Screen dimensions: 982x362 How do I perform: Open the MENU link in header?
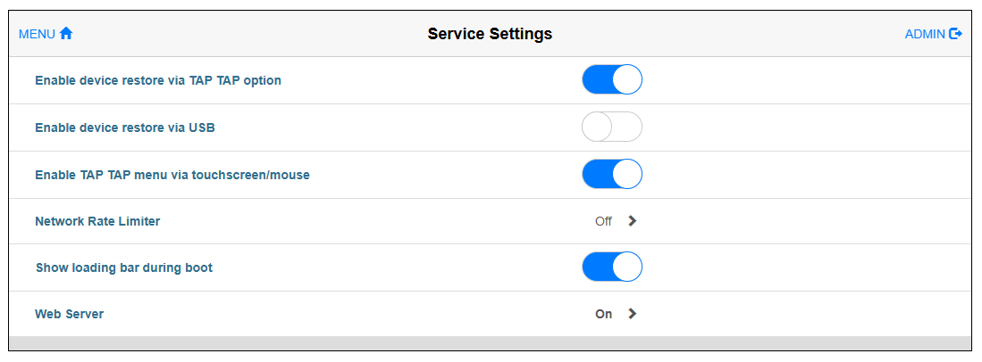(x=37, y=34)
